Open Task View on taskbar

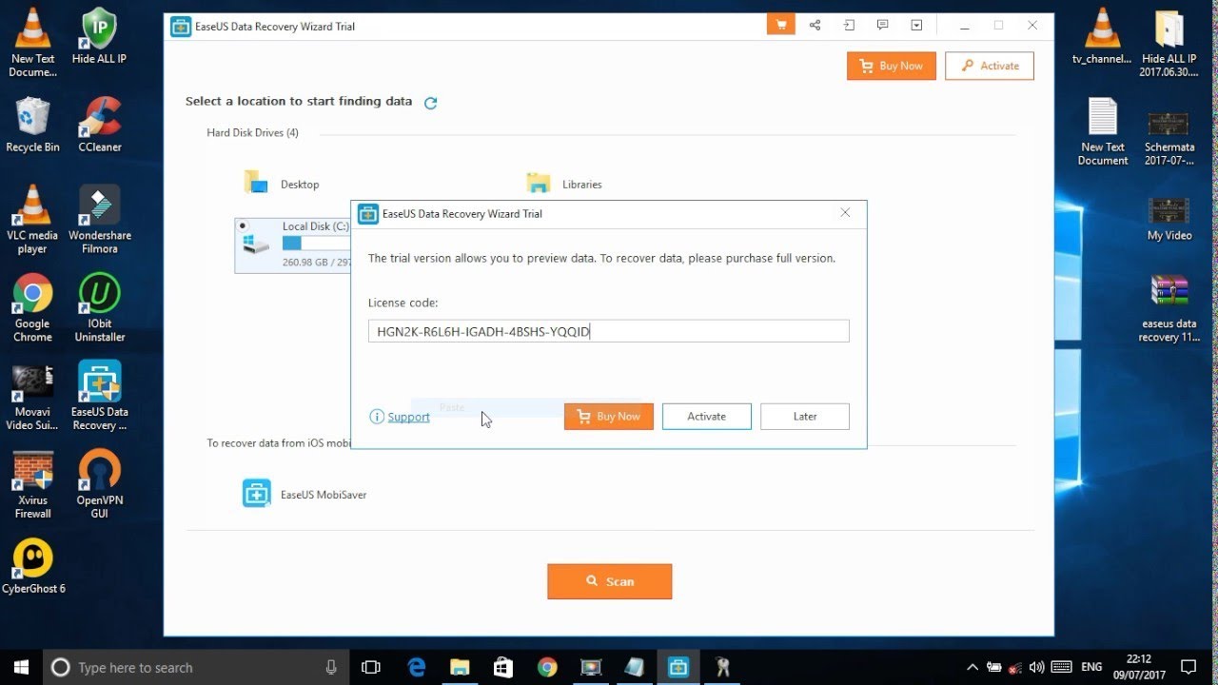(371, 667)
